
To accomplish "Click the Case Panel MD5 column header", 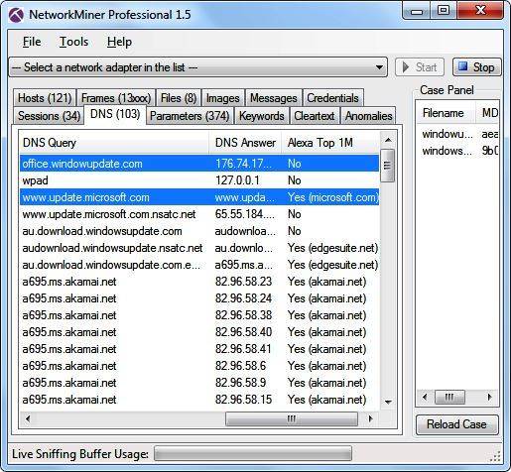I will coord(488,113).
